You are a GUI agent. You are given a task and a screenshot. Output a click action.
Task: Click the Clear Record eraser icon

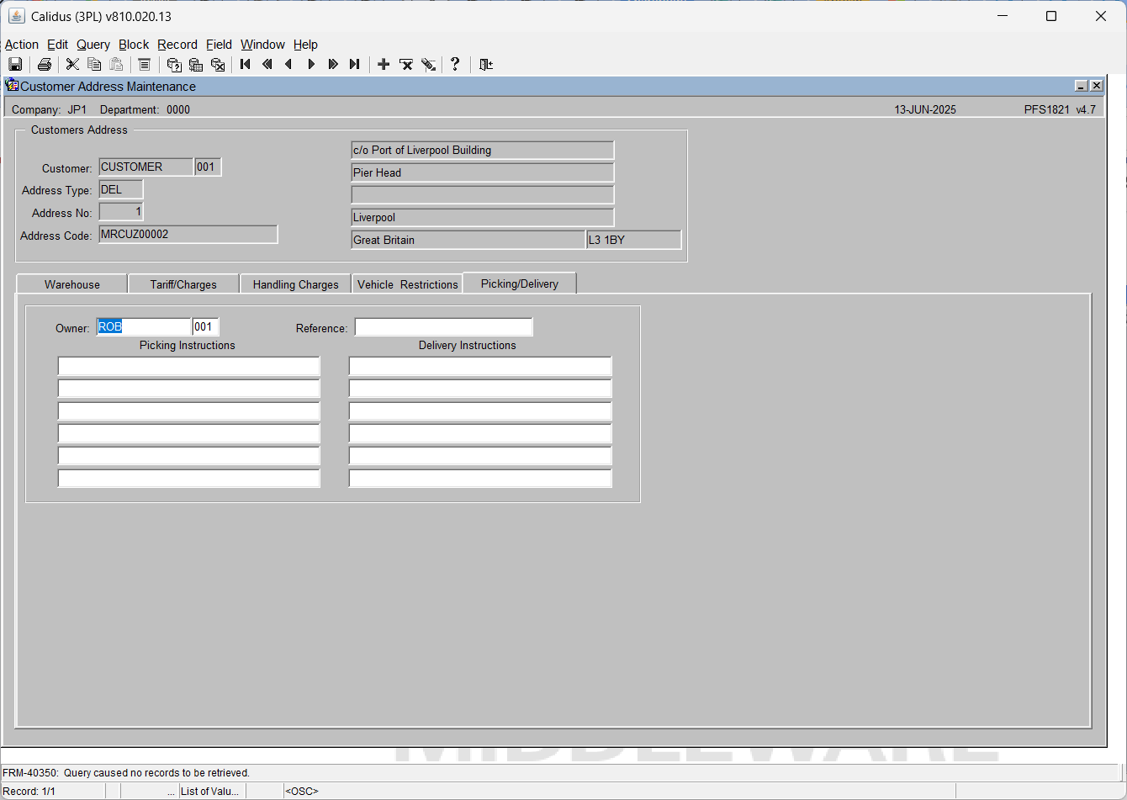[428, 65]
